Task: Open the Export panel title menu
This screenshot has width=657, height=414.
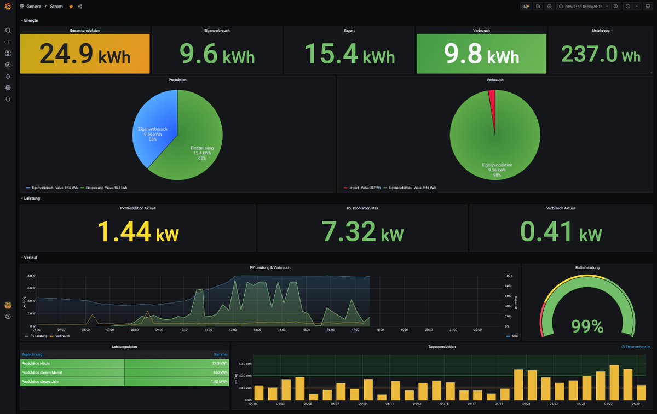Action: click(349, 31)
